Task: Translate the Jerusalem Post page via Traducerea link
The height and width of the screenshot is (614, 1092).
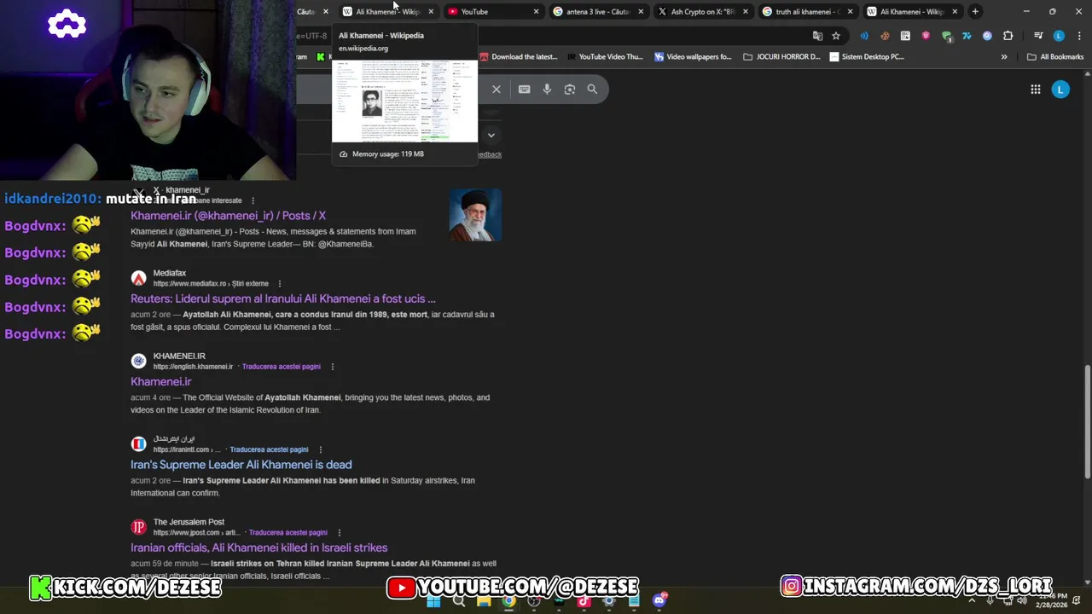Action: click(288, 532)
